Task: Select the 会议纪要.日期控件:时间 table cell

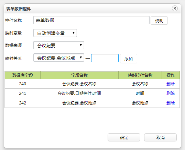Action: tap(79, 93)
